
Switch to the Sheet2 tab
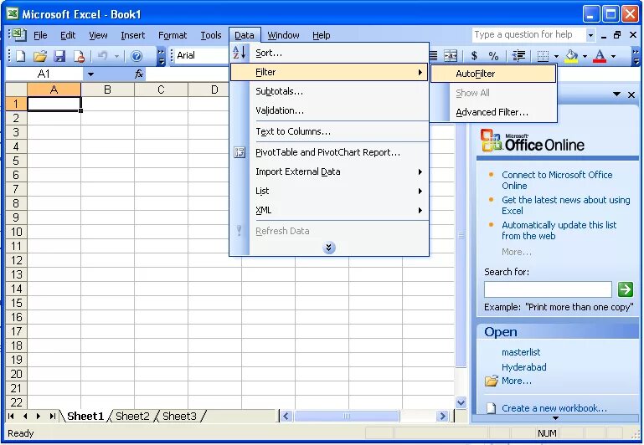pyautogui.click(x=132, y=417)
